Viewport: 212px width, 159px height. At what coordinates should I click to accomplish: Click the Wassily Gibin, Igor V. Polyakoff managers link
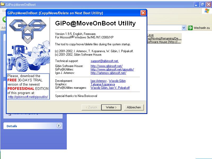click(110, 88)
